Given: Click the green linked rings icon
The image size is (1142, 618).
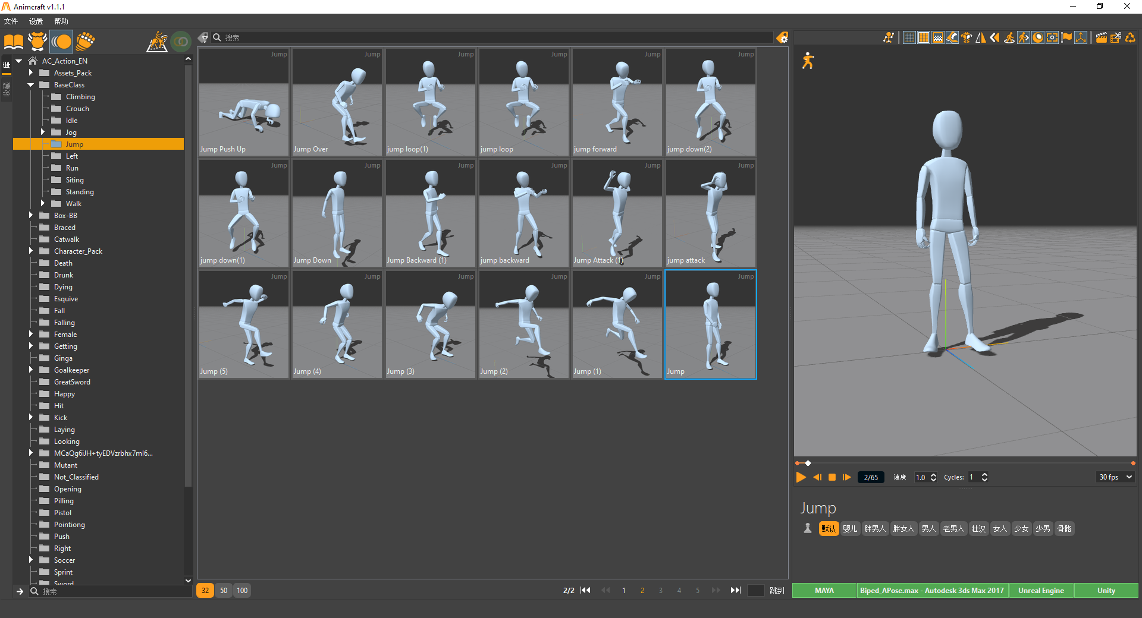Looking at the screenshot, I should point(181,42).
